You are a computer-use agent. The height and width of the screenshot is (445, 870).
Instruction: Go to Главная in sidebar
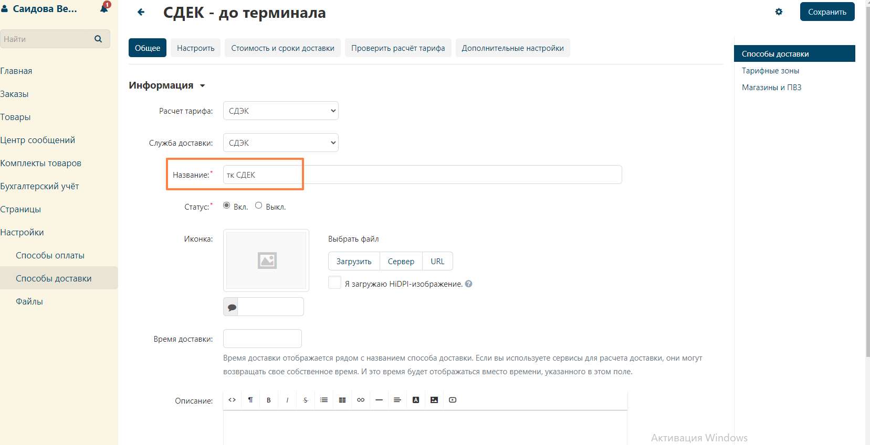point(16,71)
